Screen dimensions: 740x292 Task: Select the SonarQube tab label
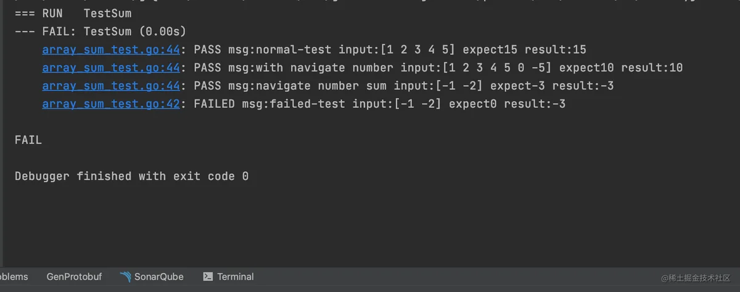(x=159, y=277)
